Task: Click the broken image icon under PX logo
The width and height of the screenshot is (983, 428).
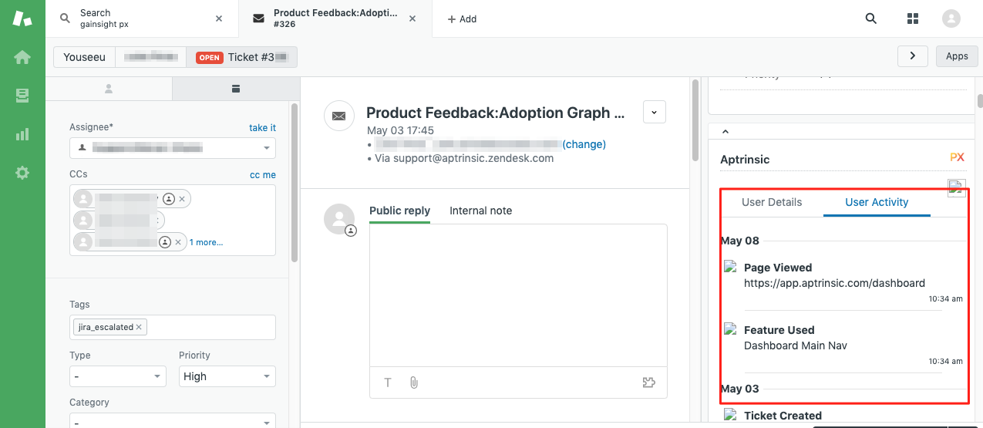Action: [x=957, y=187]
